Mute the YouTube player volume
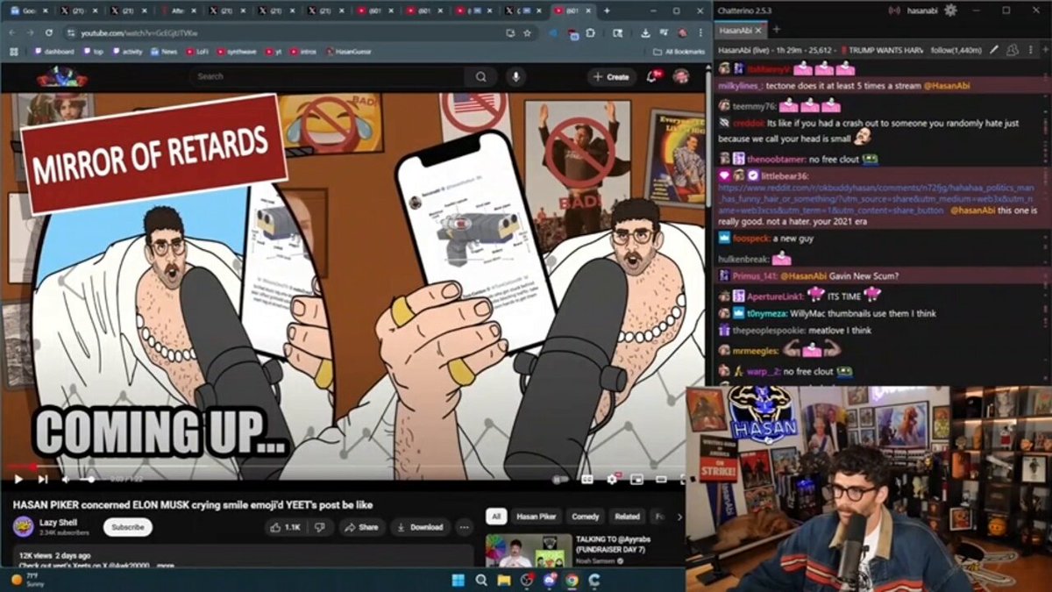1052x592 pixels. pyautogui.click(x=66, y=479)
